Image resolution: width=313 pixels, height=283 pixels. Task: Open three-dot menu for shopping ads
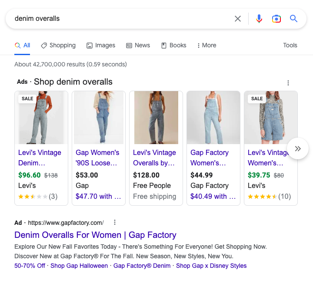pos(288,83)
